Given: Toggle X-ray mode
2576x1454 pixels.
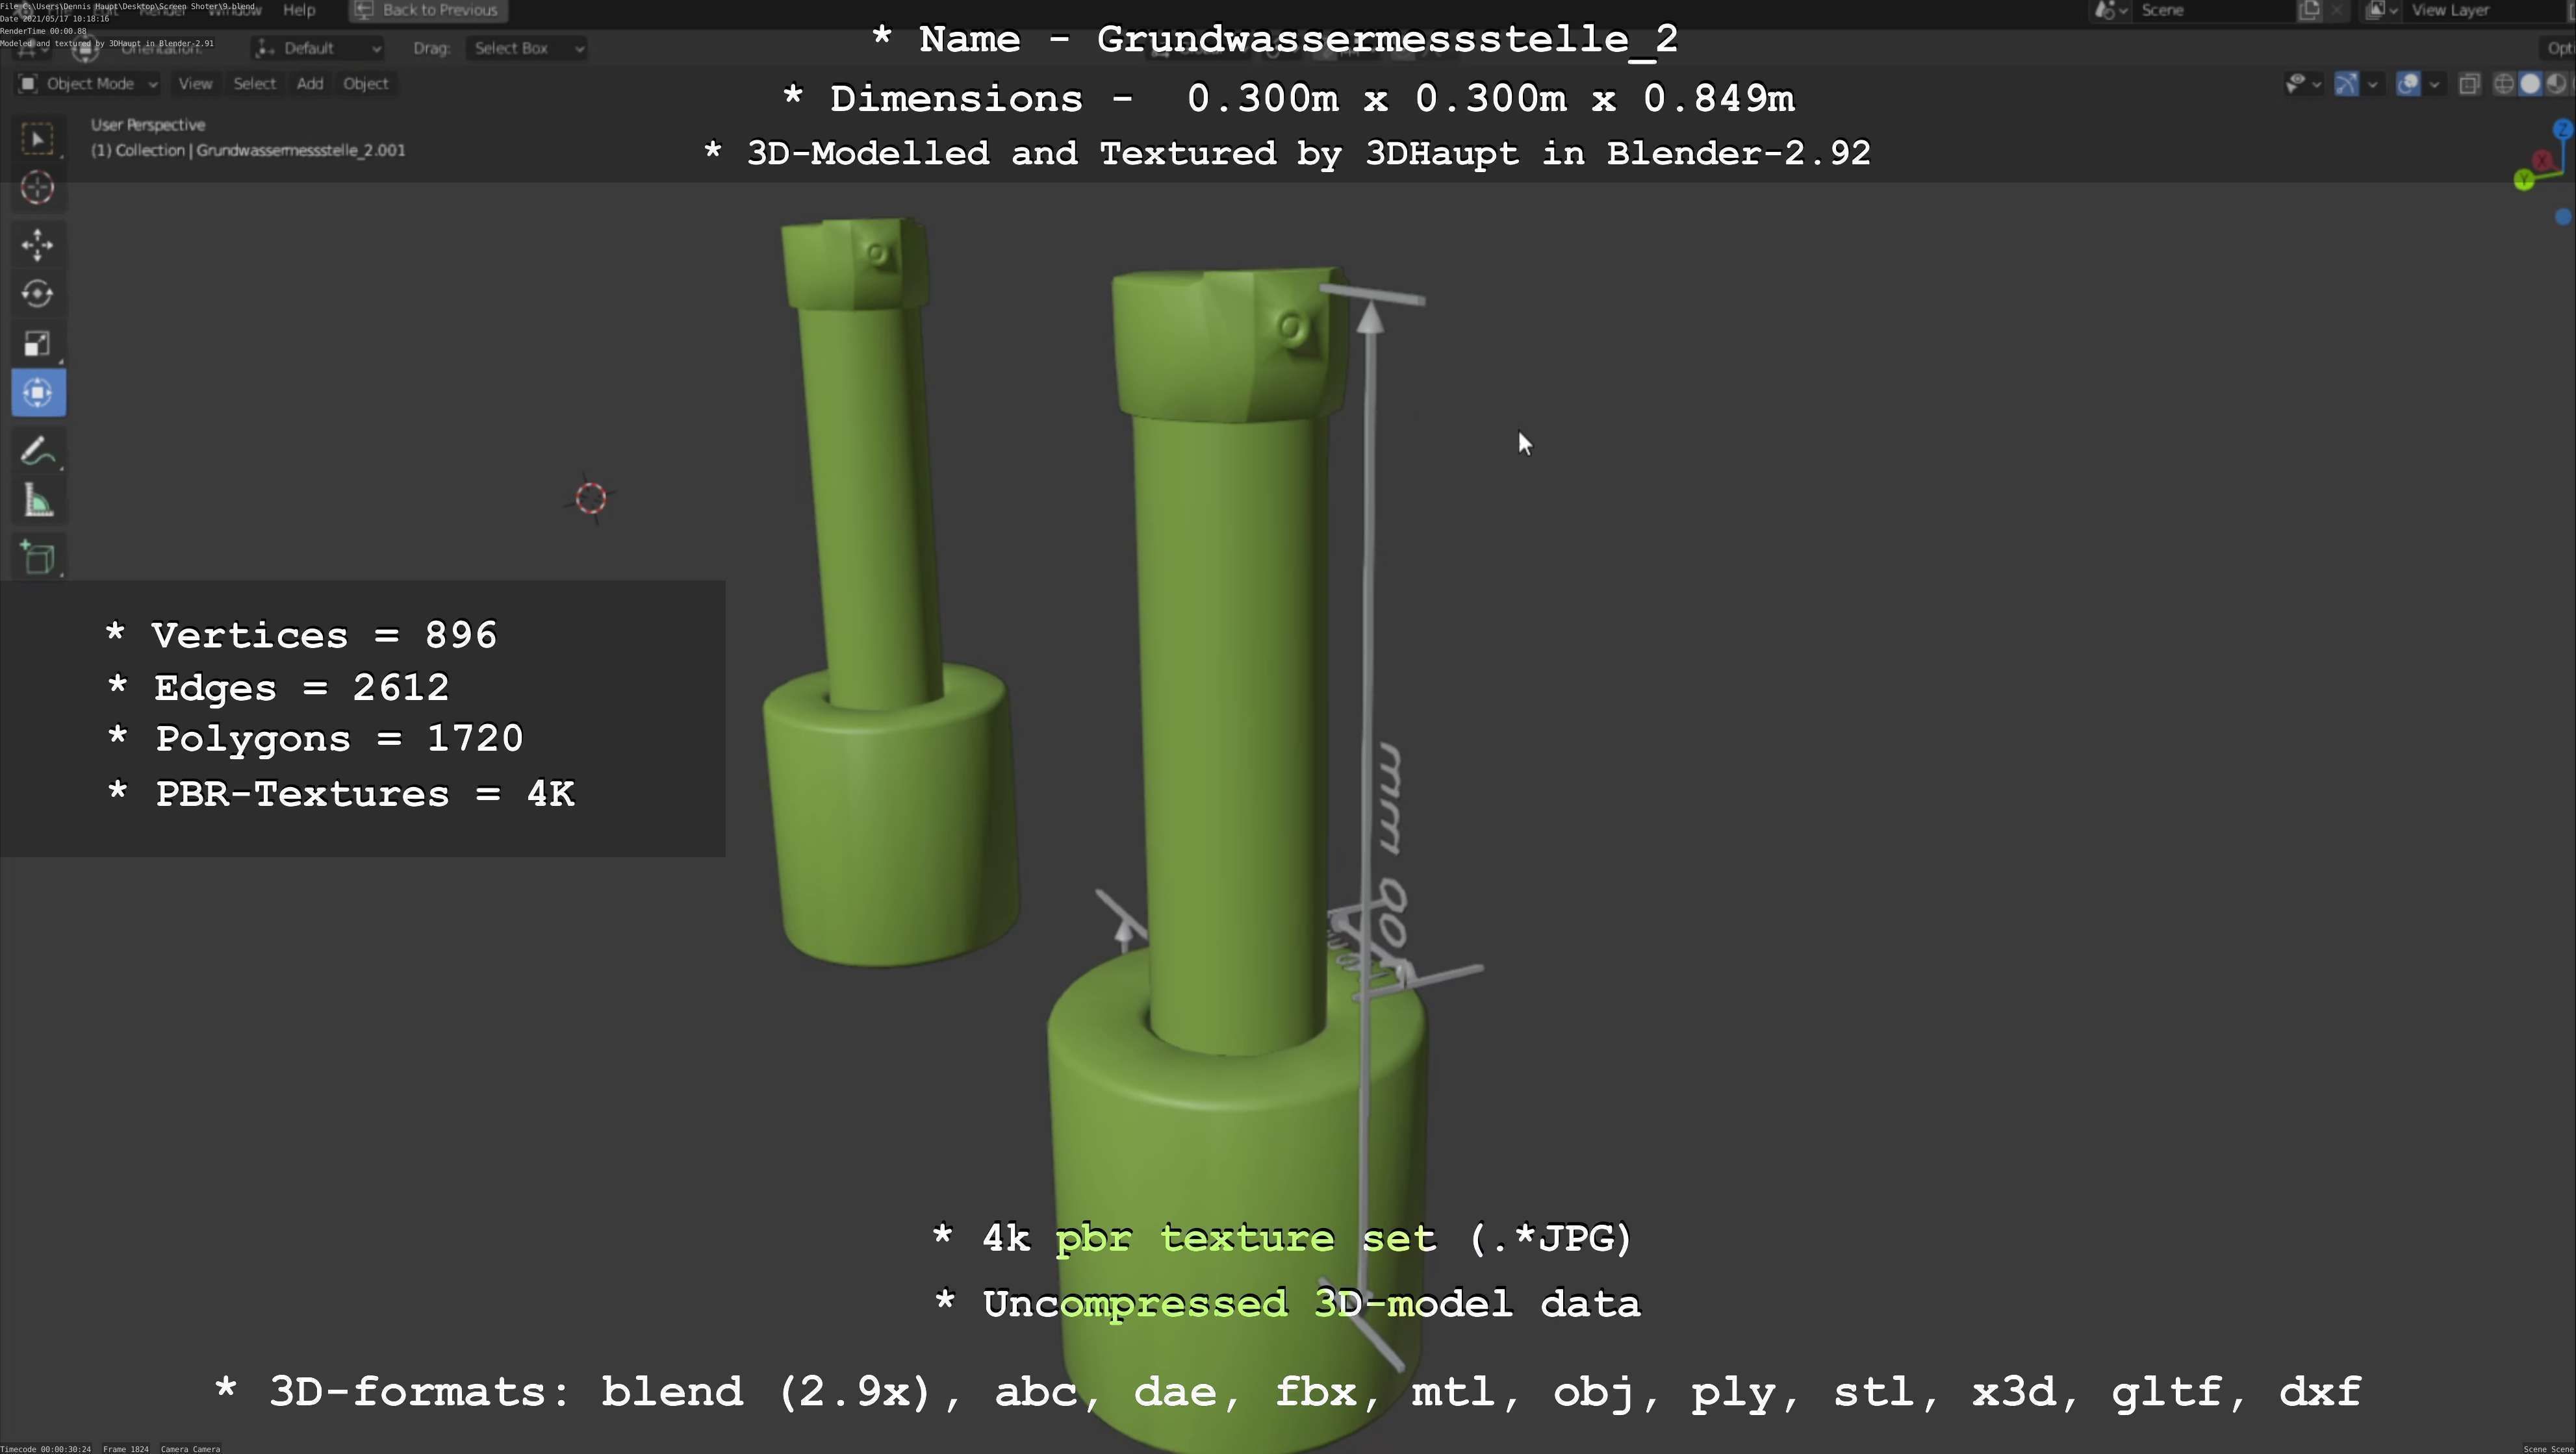Looking at the screenshot, I should click(2469, 84).
